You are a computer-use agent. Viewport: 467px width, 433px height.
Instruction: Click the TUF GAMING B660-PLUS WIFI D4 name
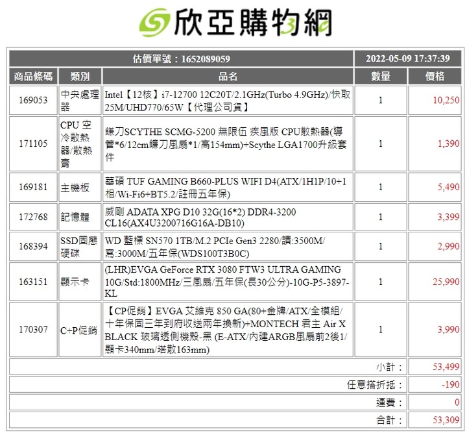(226, 188)
